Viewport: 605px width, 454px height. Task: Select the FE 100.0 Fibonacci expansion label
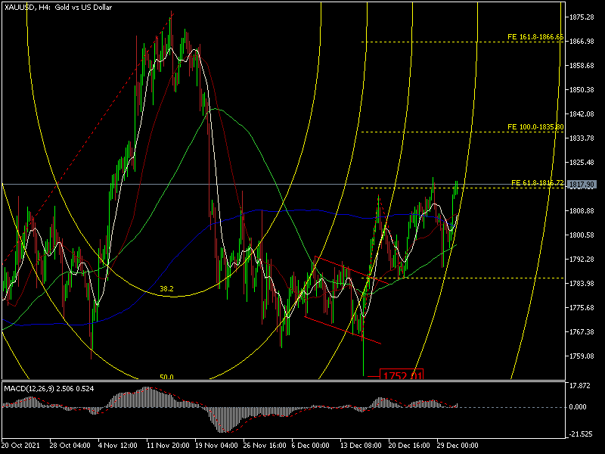[x=535, y=127]
